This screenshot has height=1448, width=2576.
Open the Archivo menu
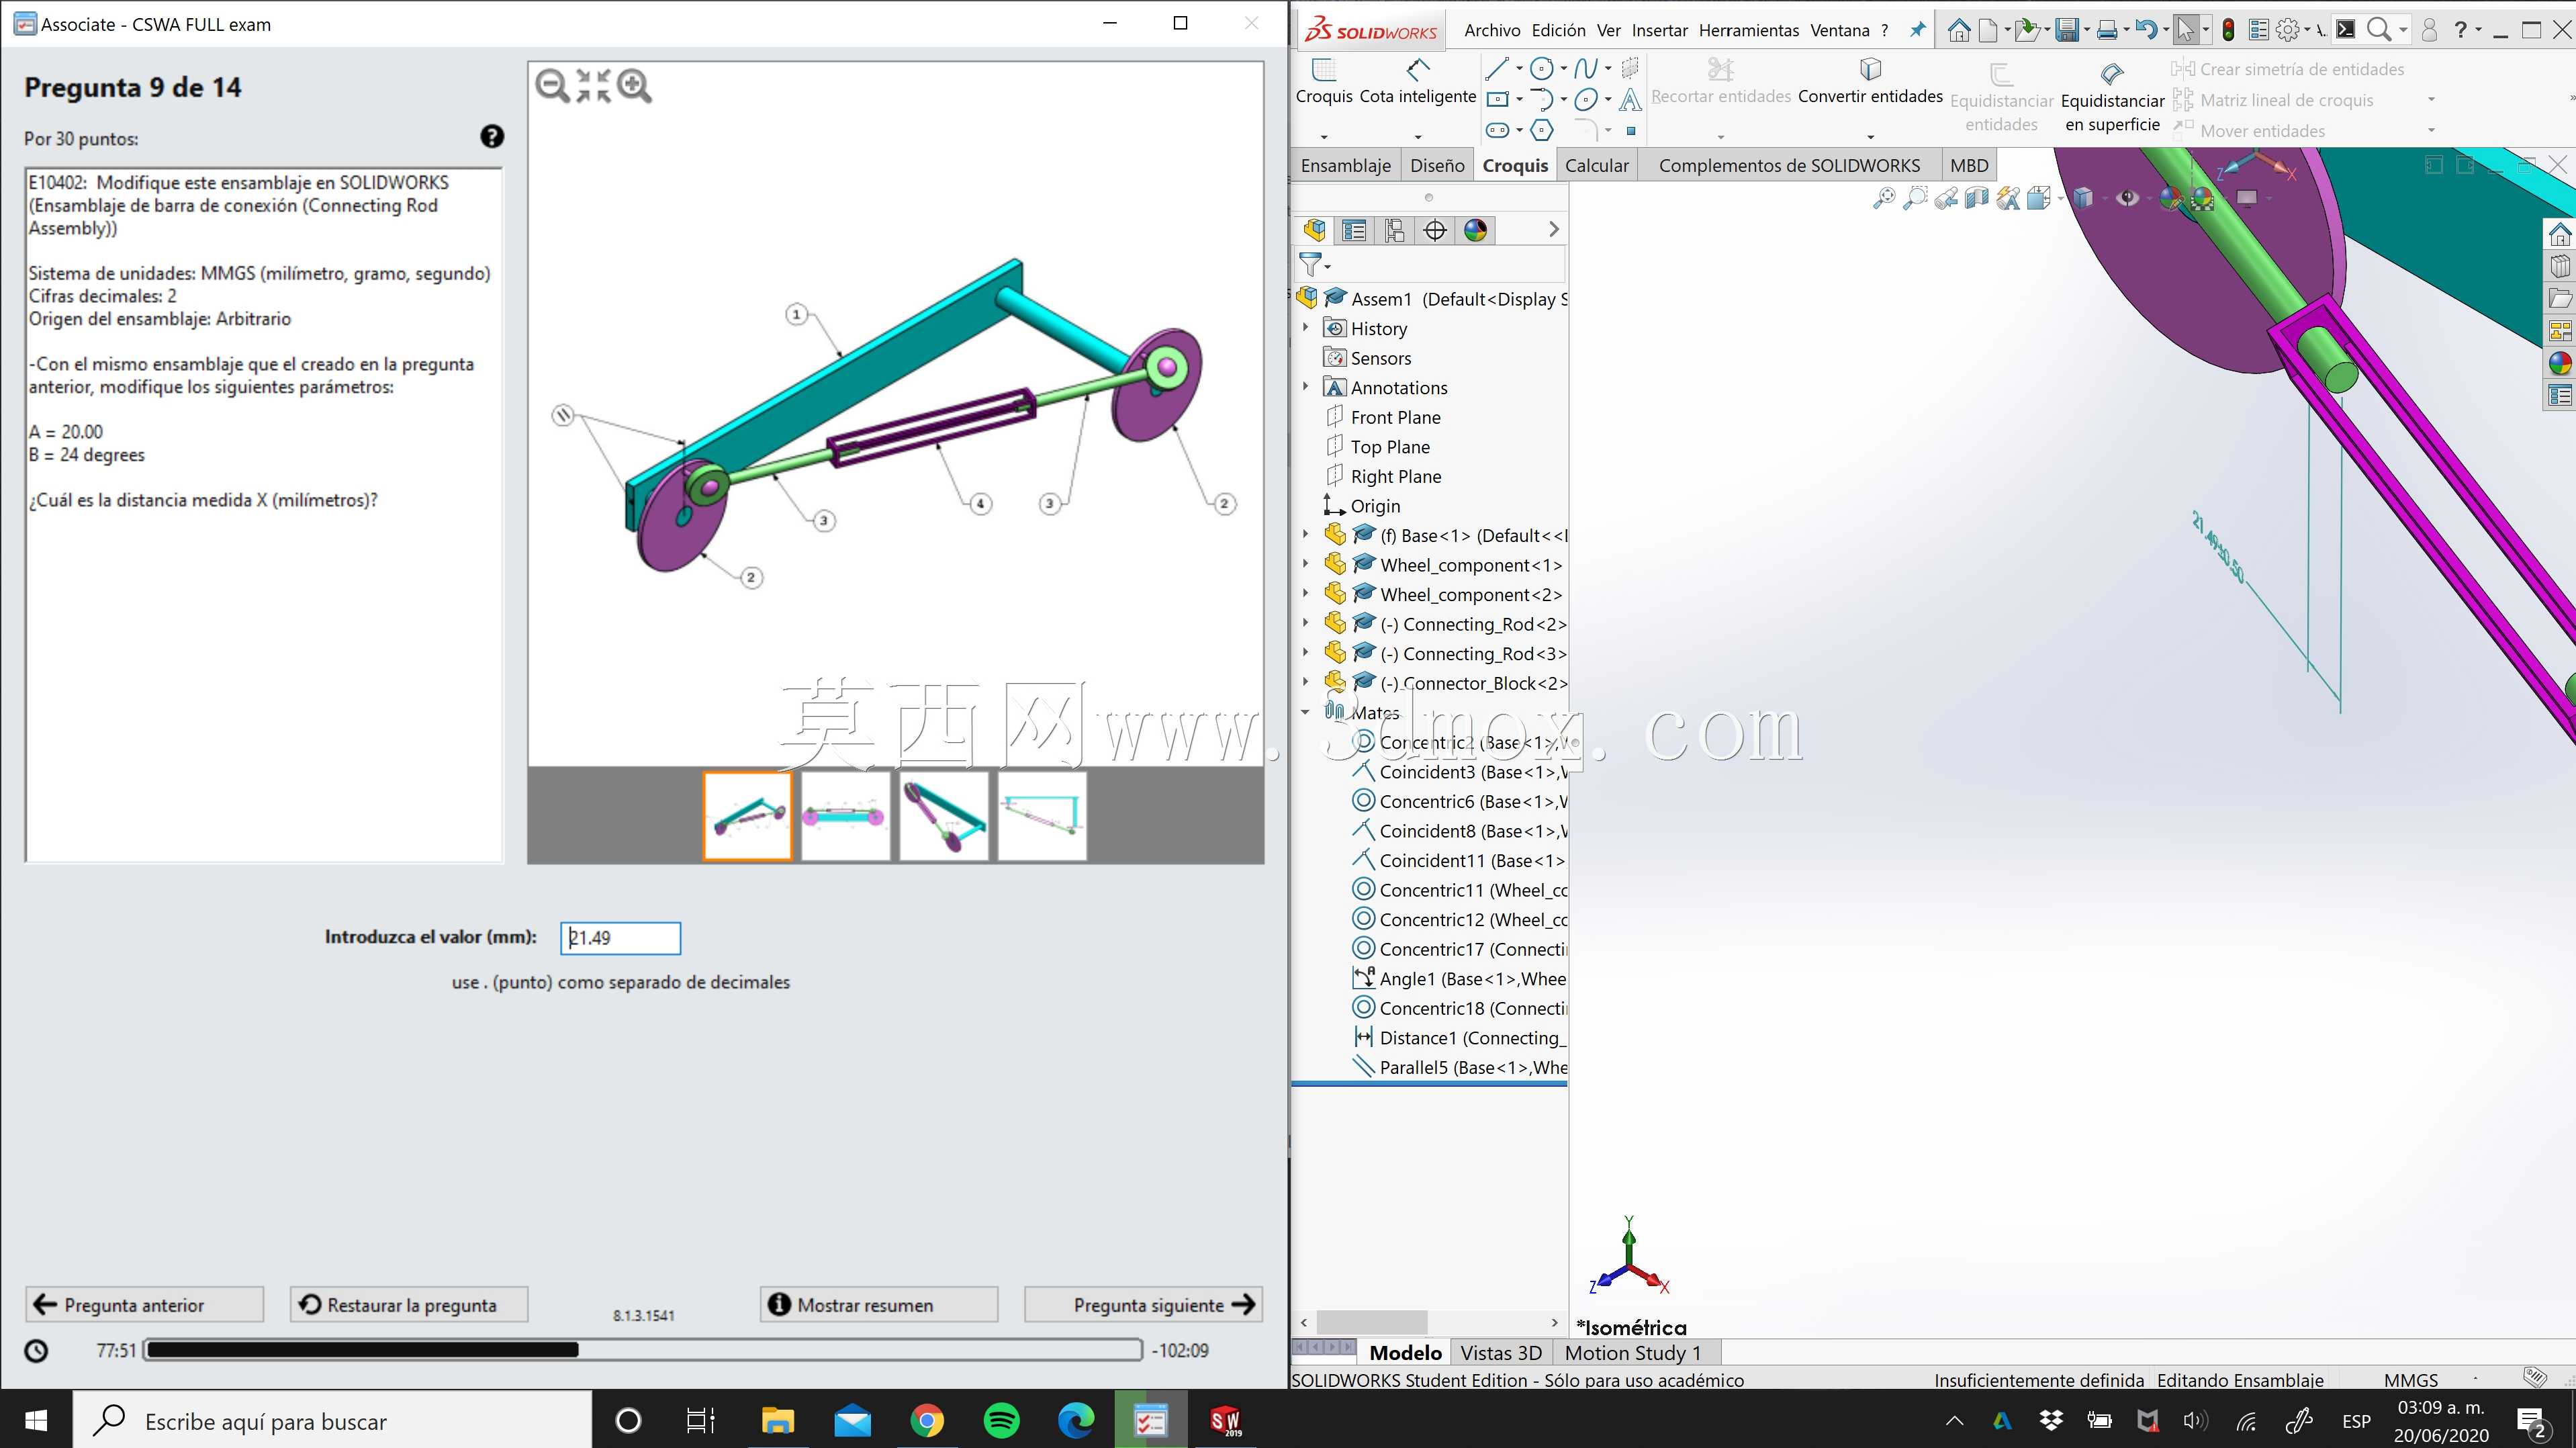pos(1492,30)
